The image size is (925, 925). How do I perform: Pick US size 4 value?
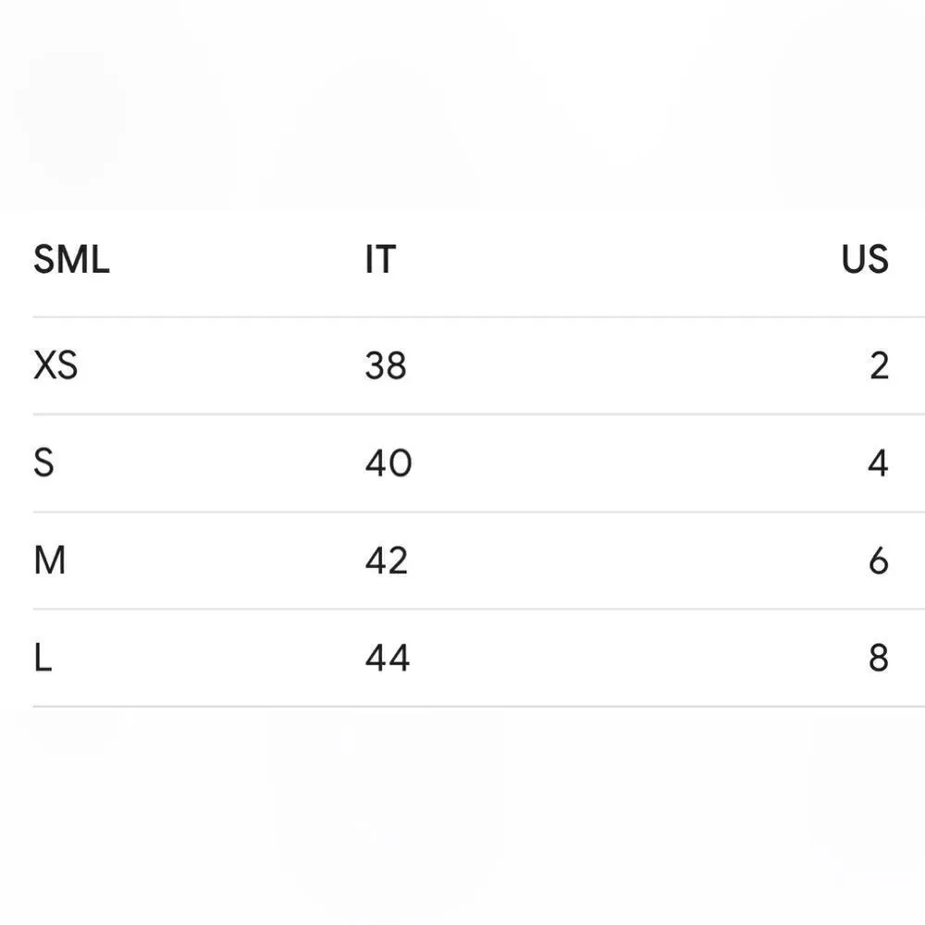[x=878, y=463]
